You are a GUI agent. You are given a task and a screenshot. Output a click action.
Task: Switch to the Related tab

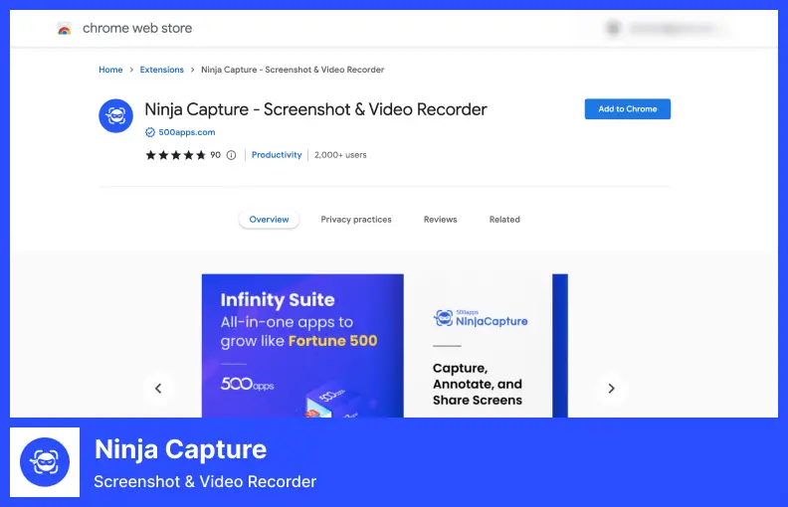tap(504, 220)
